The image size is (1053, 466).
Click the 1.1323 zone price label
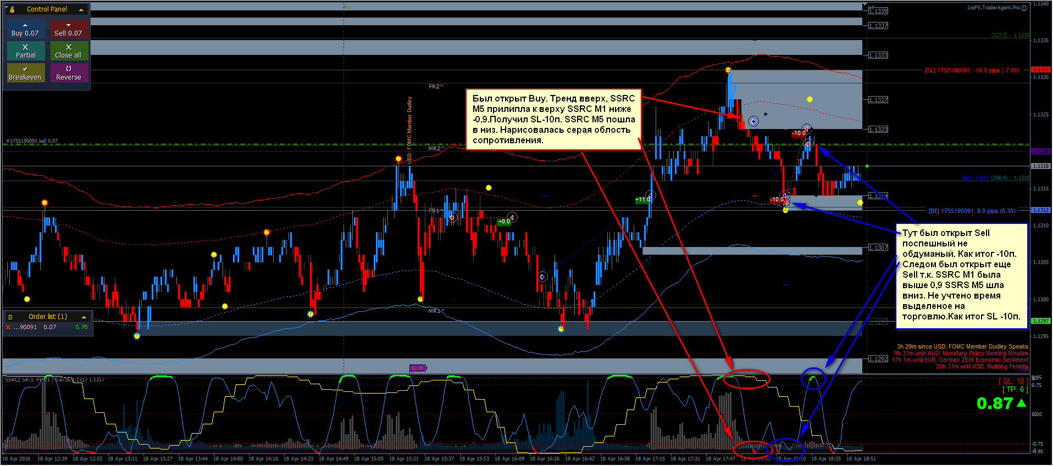click(878, 130)
